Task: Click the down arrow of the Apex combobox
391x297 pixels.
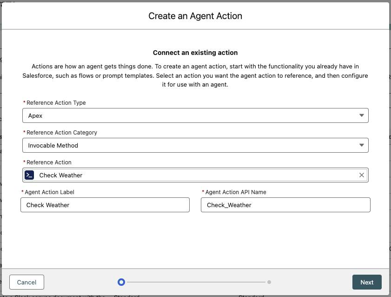Action: (x=362, y=115)
